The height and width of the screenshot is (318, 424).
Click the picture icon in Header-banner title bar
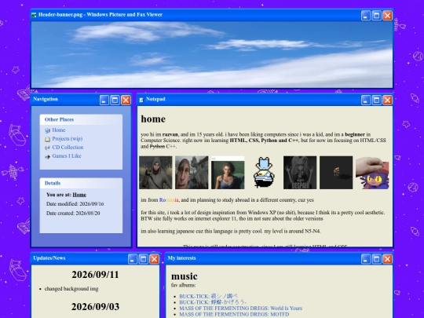coord(34,15)
